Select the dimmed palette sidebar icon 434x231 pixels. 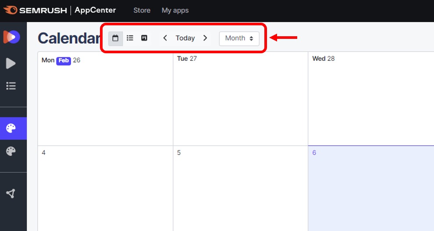[11, 152]
